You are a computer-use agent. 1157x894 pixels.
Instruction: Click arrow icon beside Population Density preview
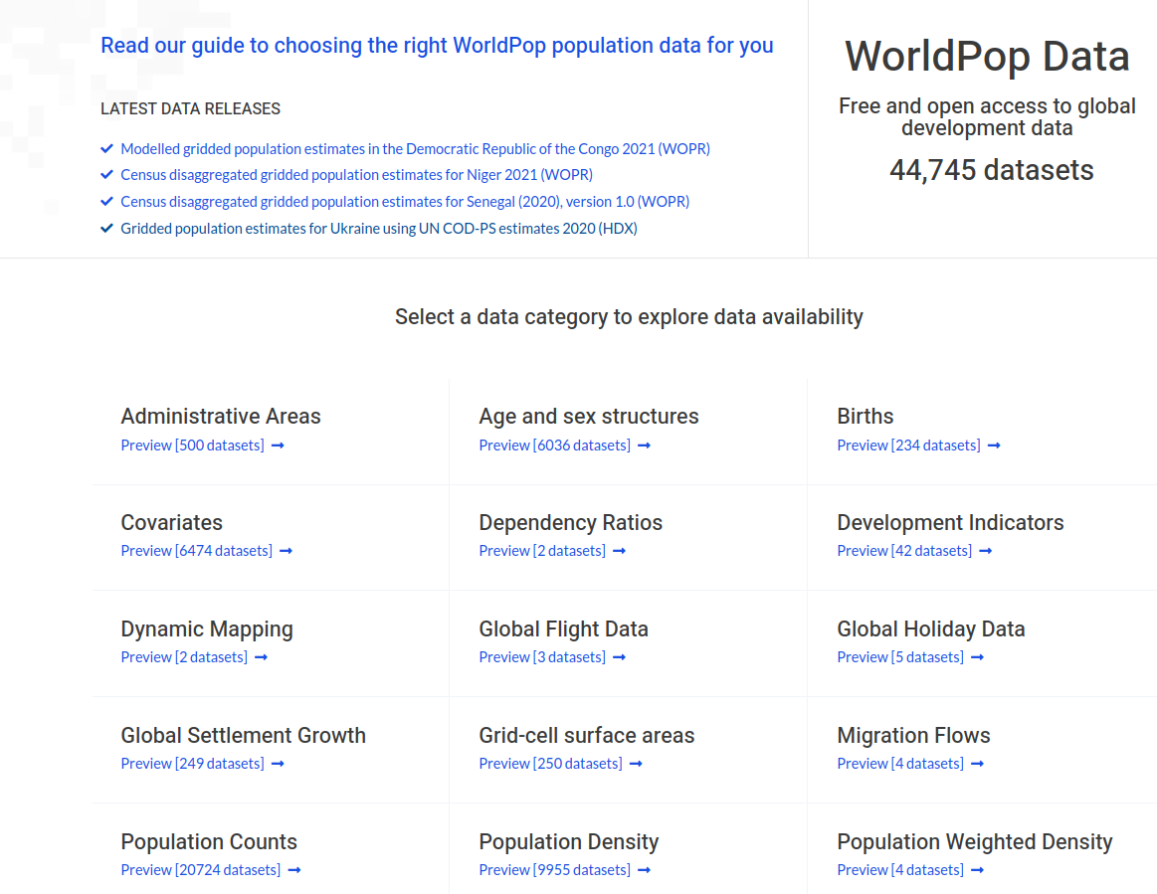(x=644, y=870)
